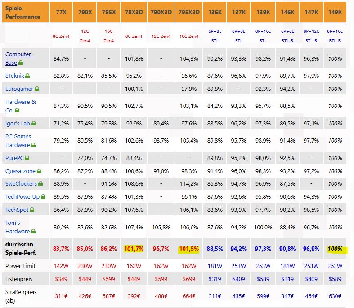
Task: Click the durchschn. Spiele-Perf. row label
Action: click(21, 249)
